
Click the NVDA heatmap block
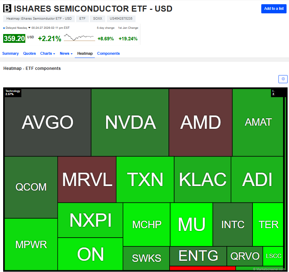click(x=130, y=122)
